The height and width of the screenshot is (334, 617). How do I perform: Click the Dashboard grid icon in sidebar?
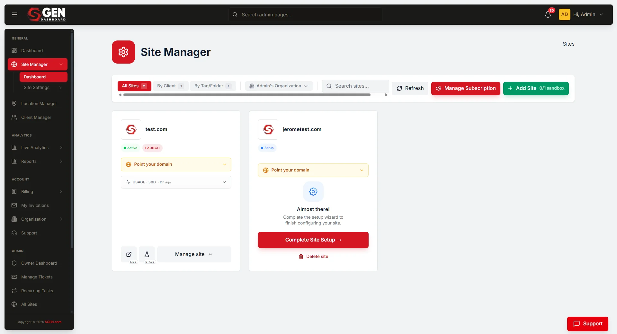click(x=14, y=50)
